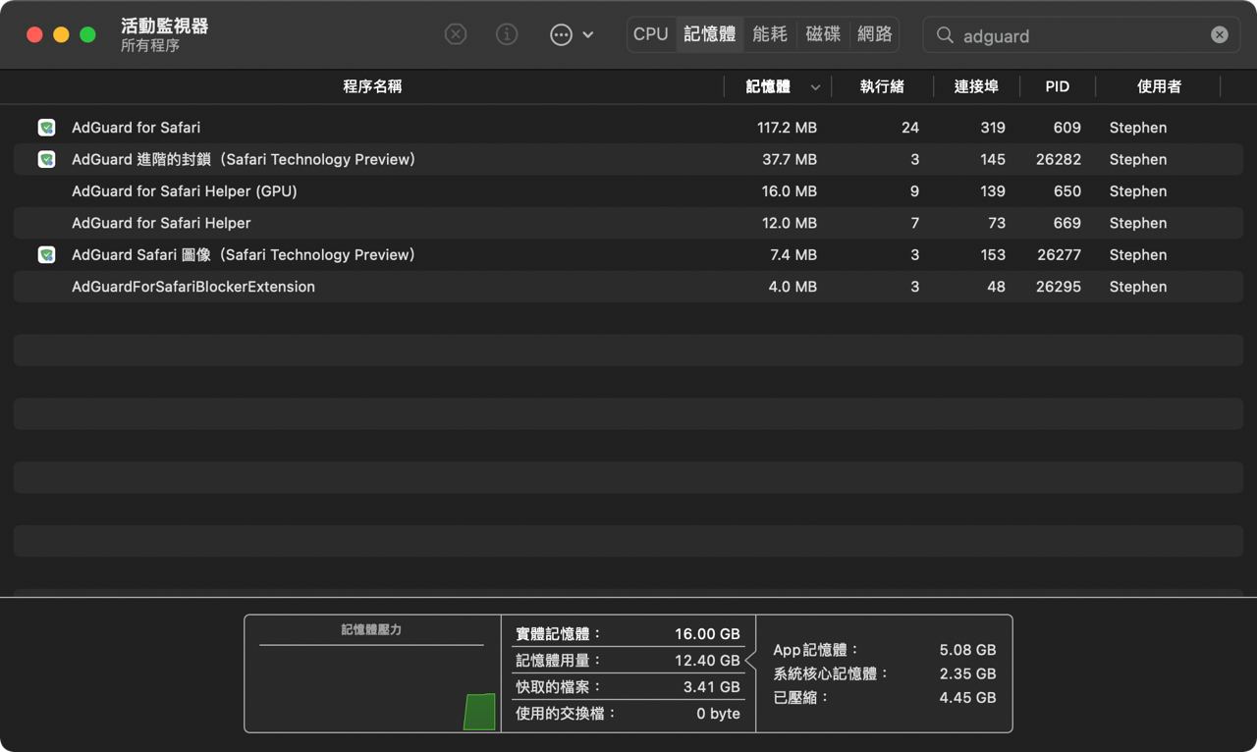1257x752 pixels.
Task: Sort by 連接埠 column header
Action: pyautogui.click(x=976, y=86)
